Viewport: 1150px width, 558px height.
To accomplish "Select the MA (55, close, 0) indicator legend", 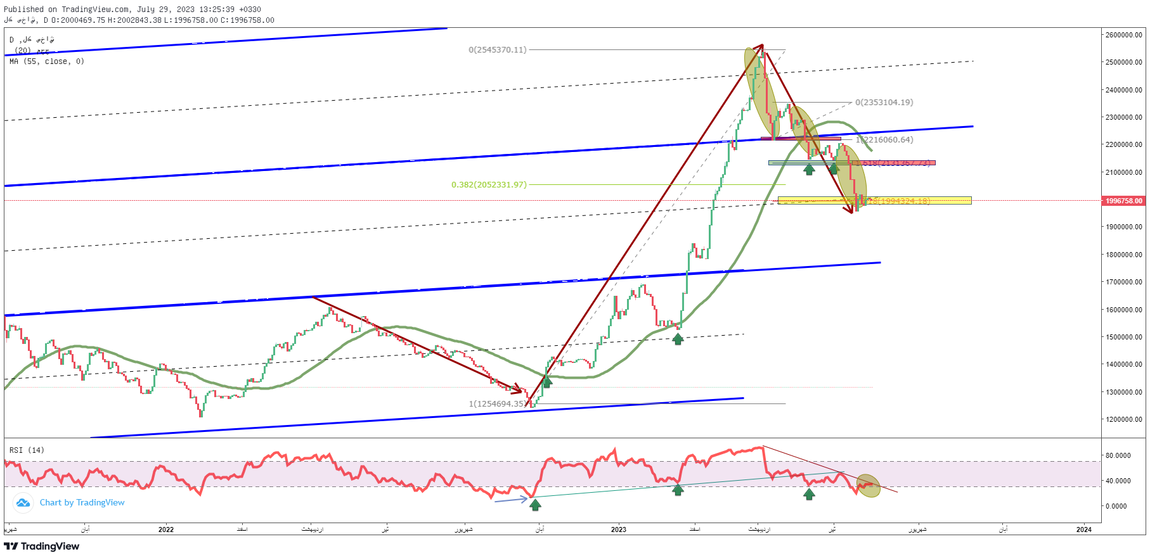I will tap(47, 61).
